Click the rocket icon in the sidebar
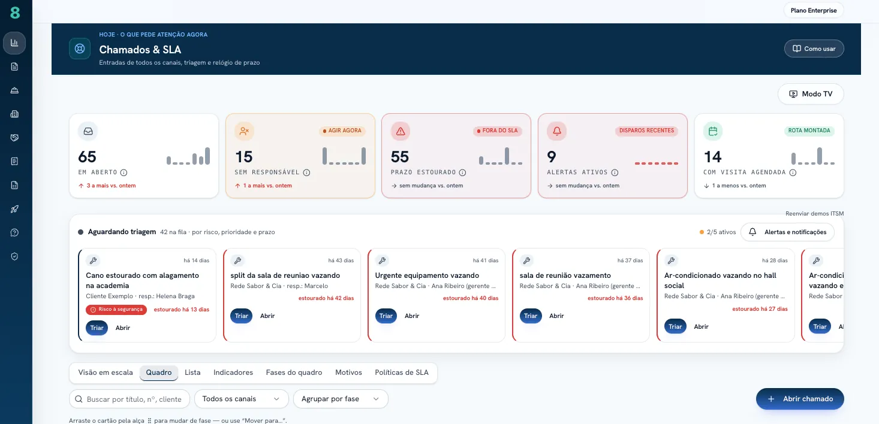Screen dimensions: 879x424 pyautogui.click(x=14, y=209)
